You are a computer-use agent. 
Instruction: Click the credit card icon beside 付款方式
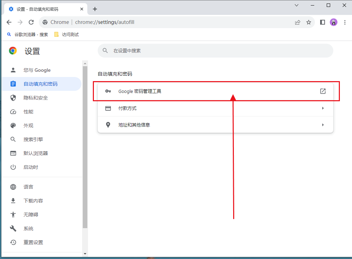pos(108,108)
